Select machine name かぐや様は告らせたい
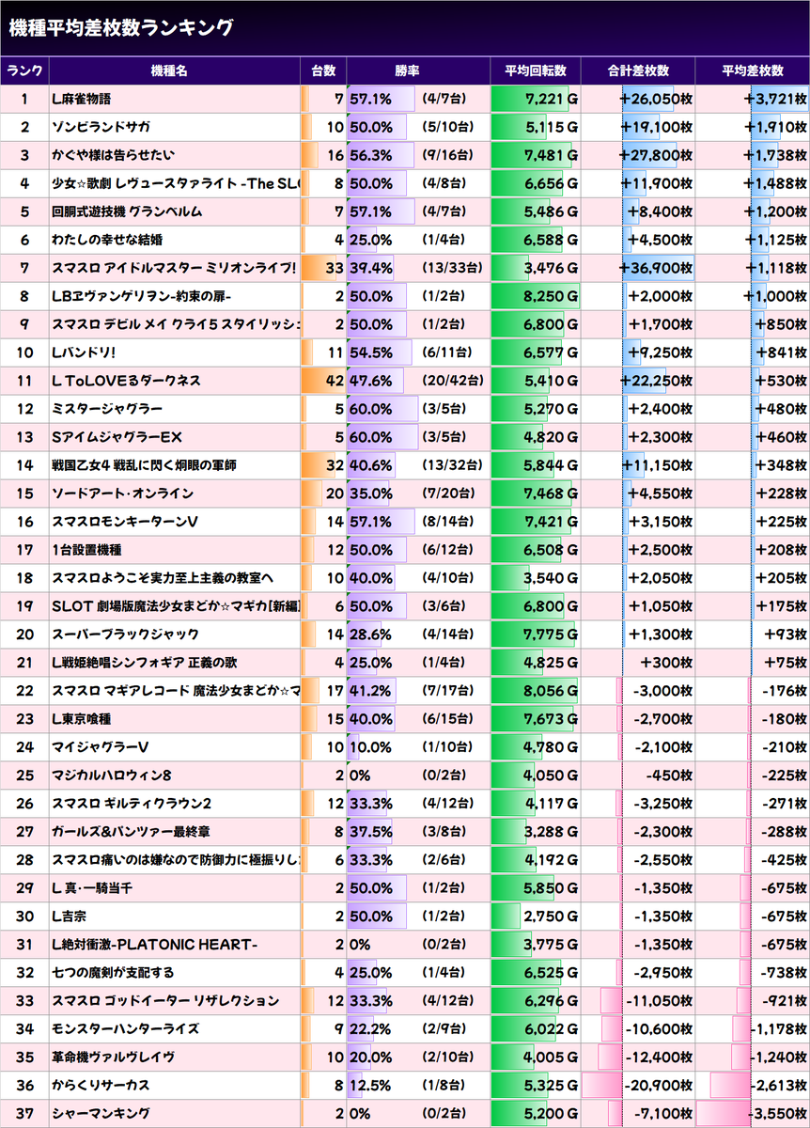The width and height of the screenshot is (810, 1128). 114,155
